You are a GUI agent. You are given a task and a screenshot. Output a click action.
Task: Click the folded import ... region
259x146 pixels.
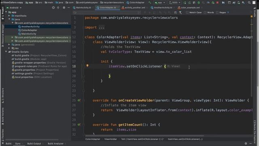pyautogui.click(x=102, y=28)
